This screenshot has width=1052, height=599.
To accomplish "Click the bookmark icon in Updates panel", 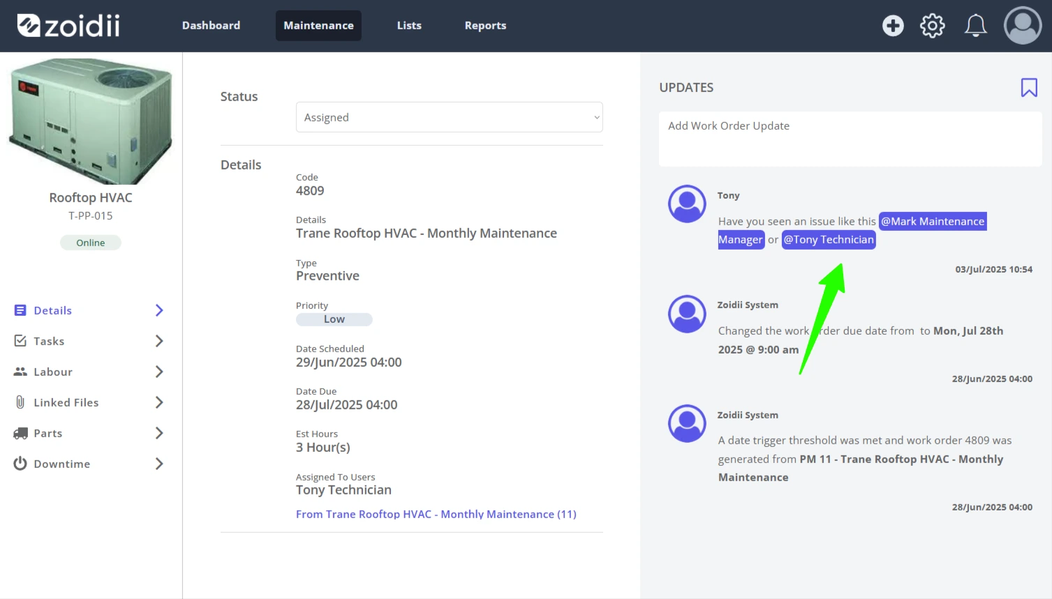I will pos(1029,87).
